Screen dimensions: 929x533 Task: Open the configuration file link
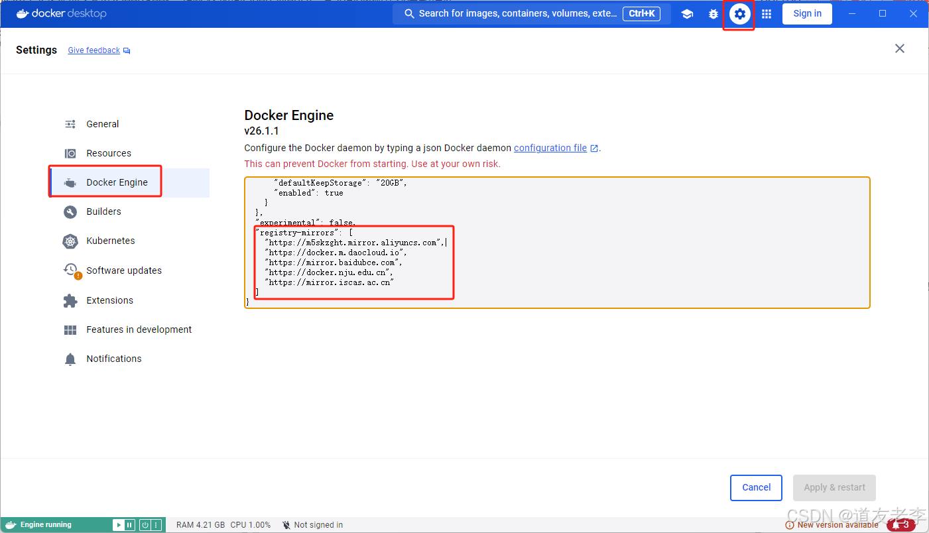pos(550,148)
